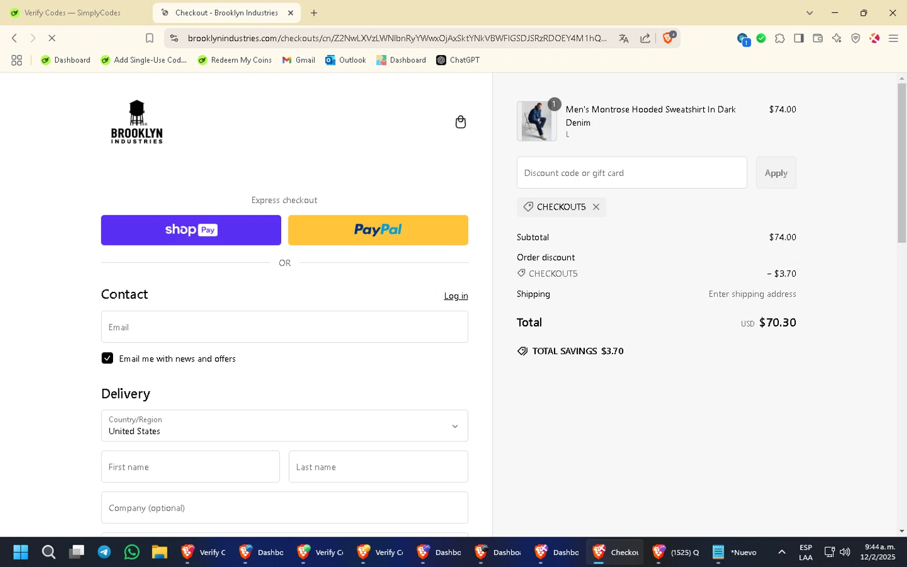This screenshot has width=907, height=567.
Task: Open the Brave Wallet icon
Action: [x=818, y=38]
